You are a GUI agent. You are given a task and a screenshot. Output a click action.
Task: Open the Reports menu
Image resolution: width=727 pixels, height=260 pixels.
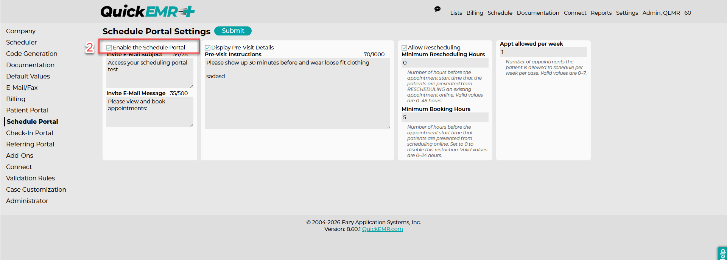coord(601,13)
